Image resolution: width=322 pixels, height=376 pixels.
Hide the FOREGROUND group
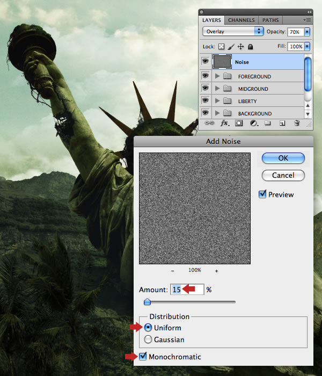(206, 76)
